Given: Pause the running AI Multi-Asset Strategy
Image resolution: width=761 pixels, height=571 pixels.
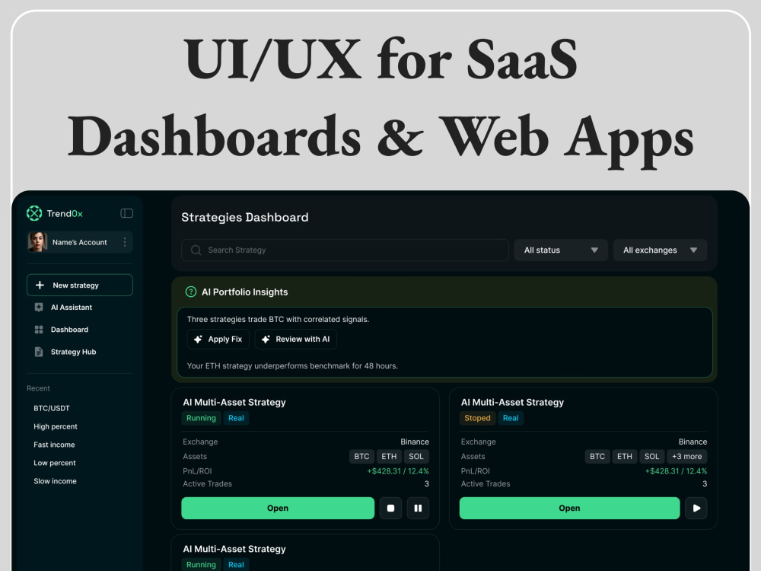Looking at the screenshot, I should pyautogui.click(x=418, y=508).
